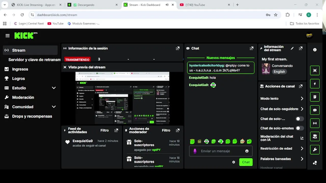326x183 pixels.
Task: Click username hystericalsolicitorkbyg in chat
Action: coord(207,66)
